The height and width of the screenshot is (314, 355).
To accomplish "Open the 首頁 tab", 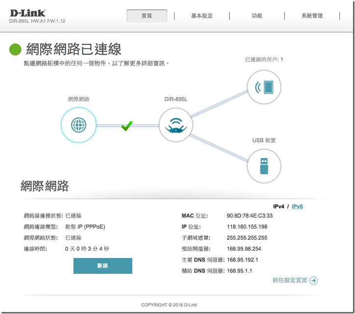I will [147, 16].
